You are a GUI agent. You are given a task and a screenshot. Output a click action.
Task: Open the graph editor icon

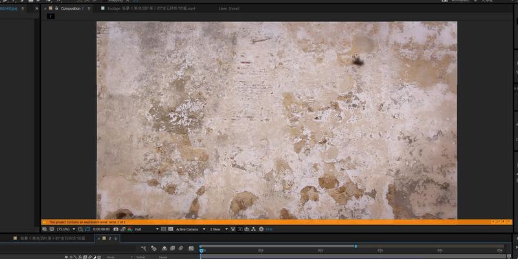coord(191,249)
